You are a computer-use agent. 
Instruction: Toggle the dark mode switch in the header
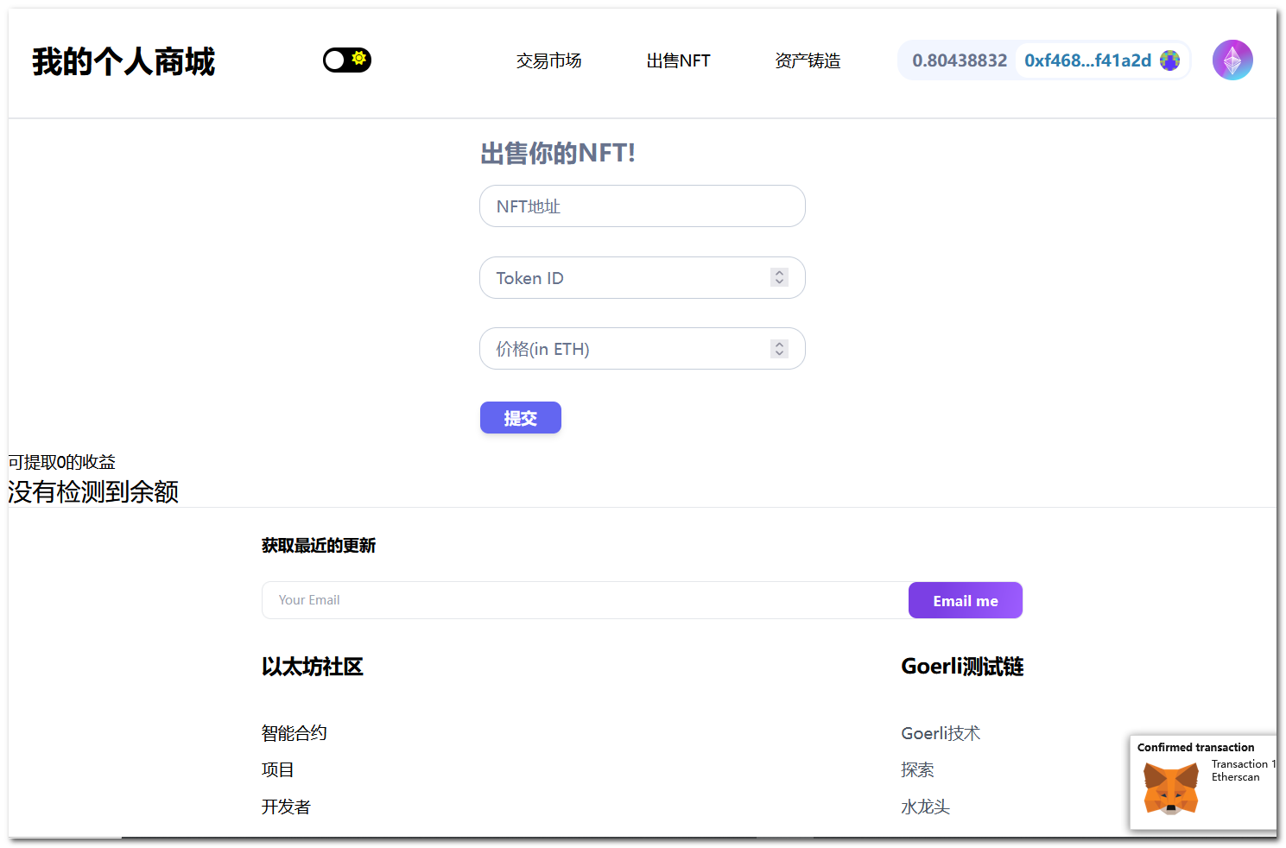pyautogui.click(x=346, y=60)
